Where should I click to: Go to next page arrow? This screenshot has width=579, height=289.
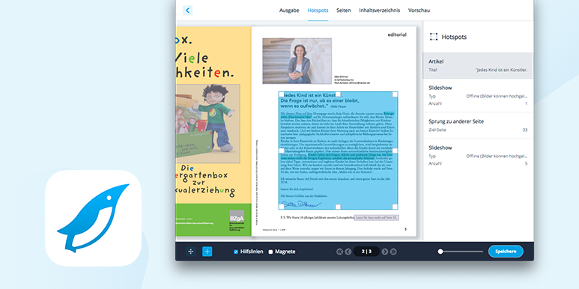[x=385, y=252]
